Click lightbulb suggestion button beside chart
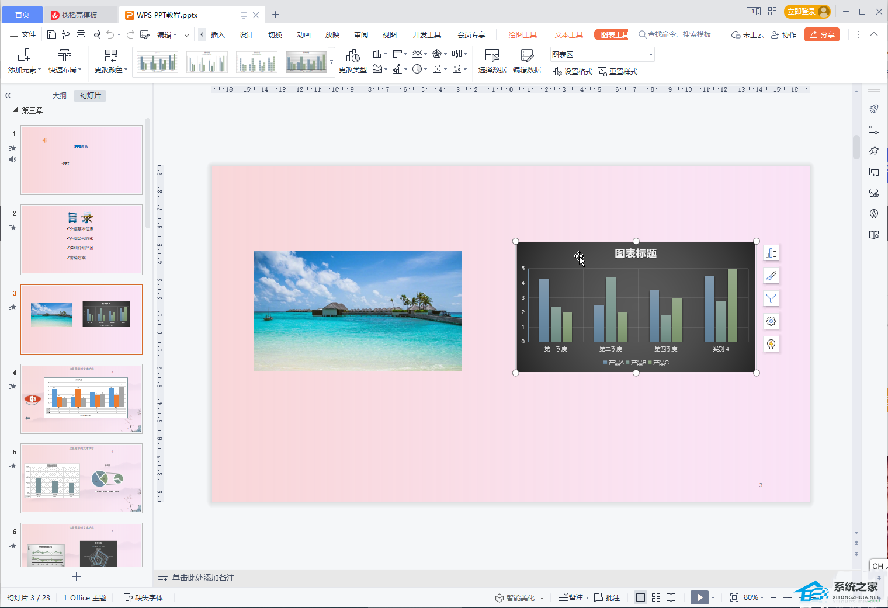This screenshot has height=608, width=888. click(x=771, y=344)
